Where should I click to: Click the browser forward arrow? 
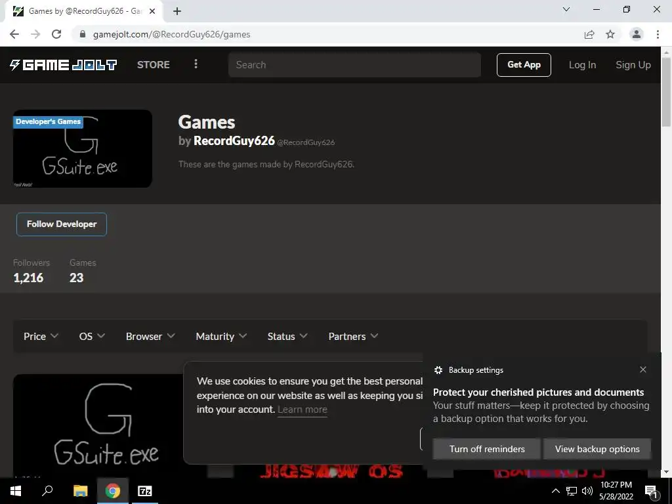[35, 34]
